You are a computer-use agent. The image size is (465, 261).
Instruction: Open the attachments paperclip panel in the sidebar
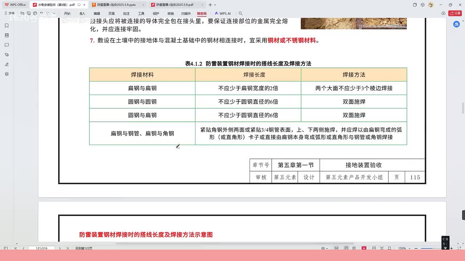pyautogui.click(x=7, y=54)
